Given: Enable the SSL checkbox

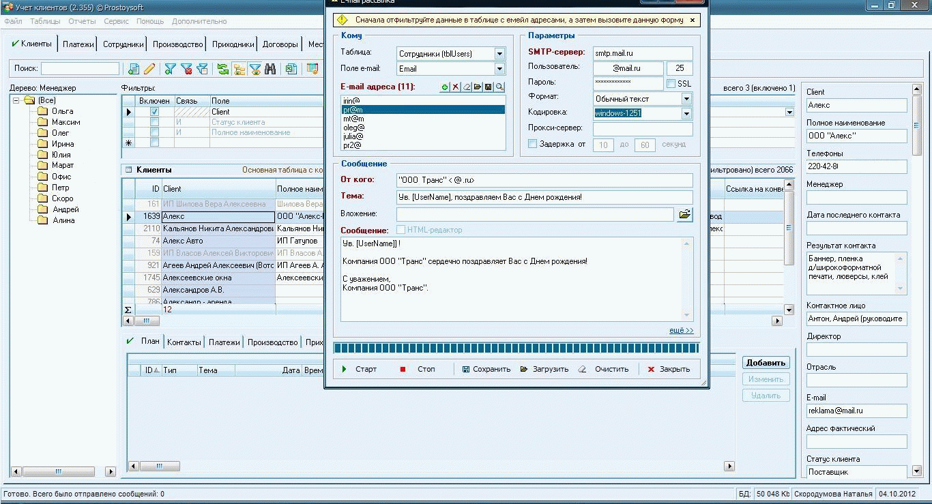Looking at the screenshot, I should click(x=671, y=83).
